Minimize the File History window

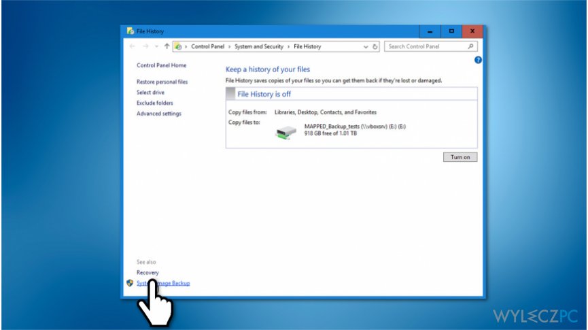430,31
